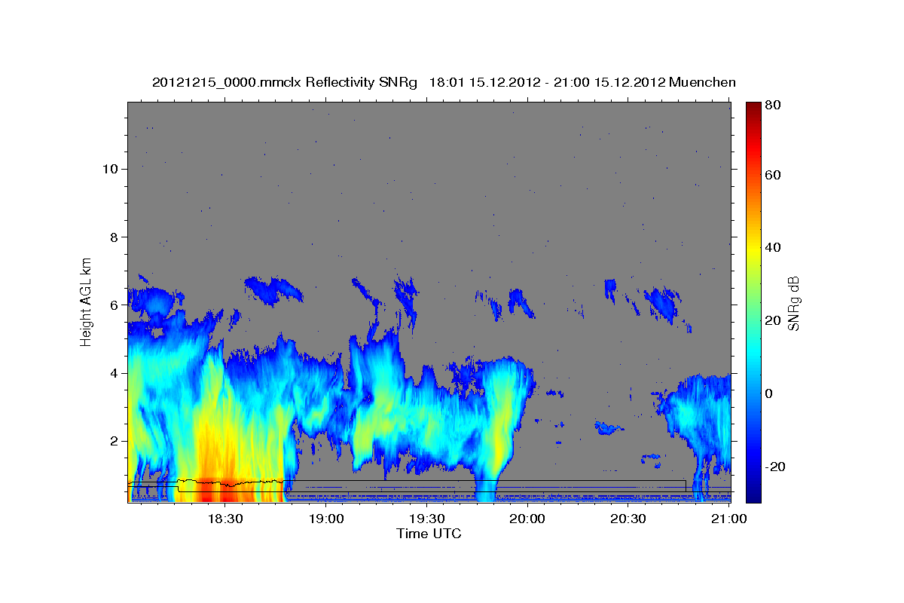Click the height tick label 4

pyautogui.click(x=113, y=372)
